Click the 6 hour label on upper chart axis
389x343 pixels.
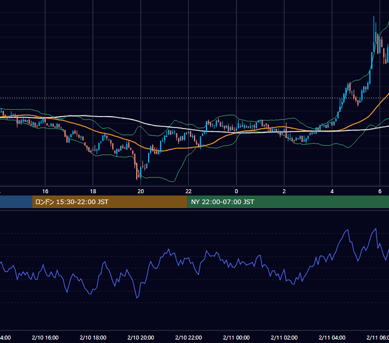[380, 192]
